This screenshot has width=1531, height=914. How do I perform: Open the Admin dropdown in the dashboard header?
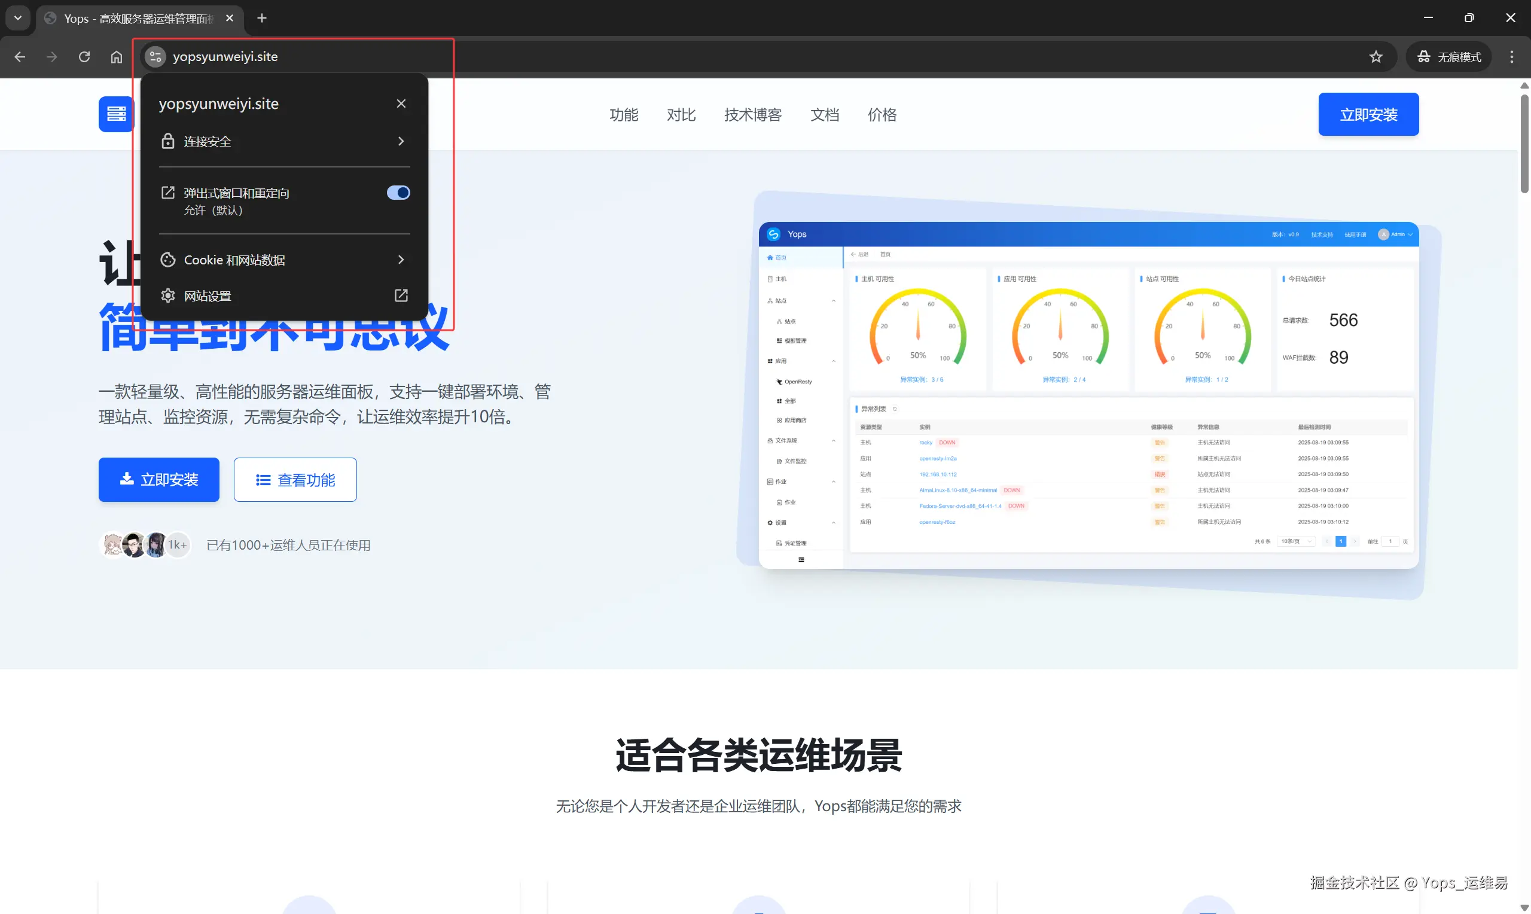click(x=1396, y=234)
